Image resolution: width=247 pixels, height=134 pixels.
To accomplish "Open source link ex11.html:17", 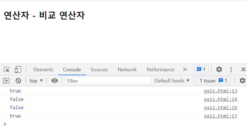I will click(x=221, y=116).
